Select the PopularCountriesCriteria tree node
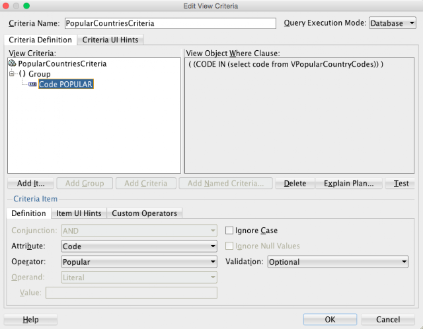Screen dimensions: 423x329 [x=62, y=63]
